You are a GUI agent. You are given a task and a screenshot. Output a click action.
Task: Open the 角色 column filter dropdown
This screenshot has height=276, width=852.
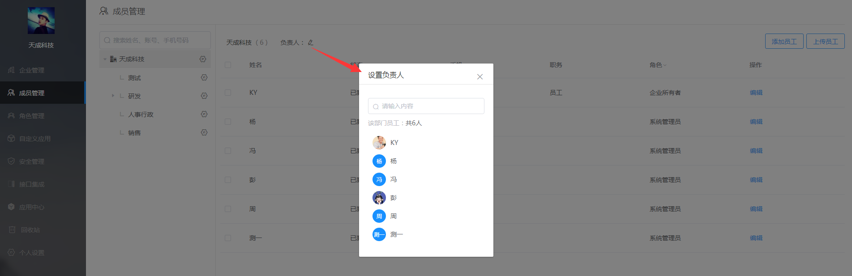point(665,65)
